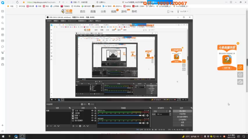Click 停止推流 button in OBS controls
This screenshot has height=139, width=248.
click(x=182, y=111)
